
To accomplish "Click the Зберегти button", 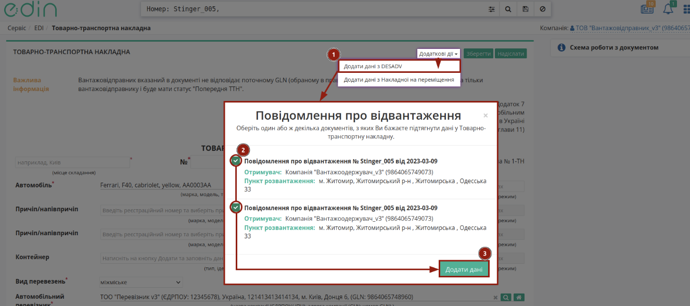I will click(x=478, y=54).
